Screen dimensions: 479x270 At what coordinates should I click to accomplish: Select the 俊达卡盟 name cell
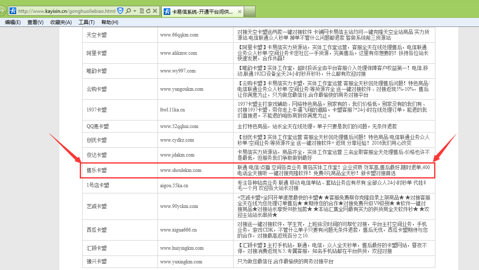tap(120, 155)
